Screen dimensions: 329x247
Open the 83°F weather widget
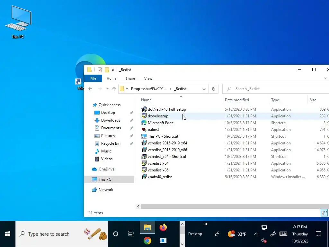[237, 234]
